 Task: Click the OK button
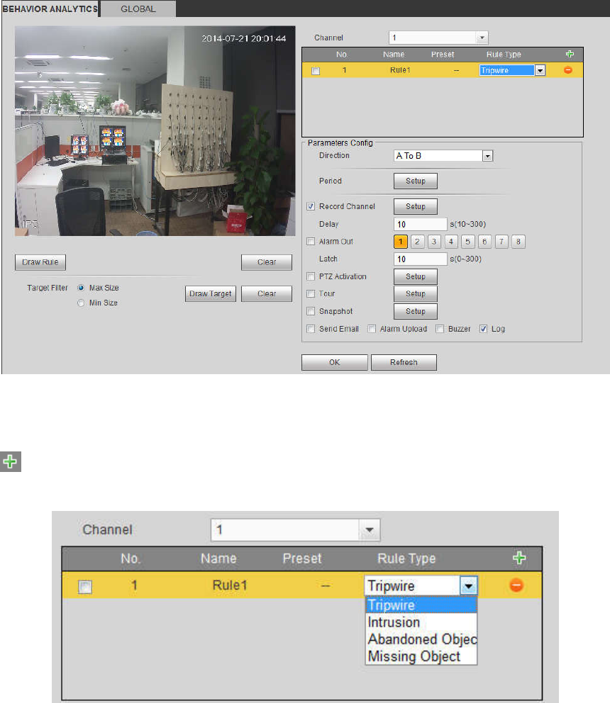tap(335, 363)
